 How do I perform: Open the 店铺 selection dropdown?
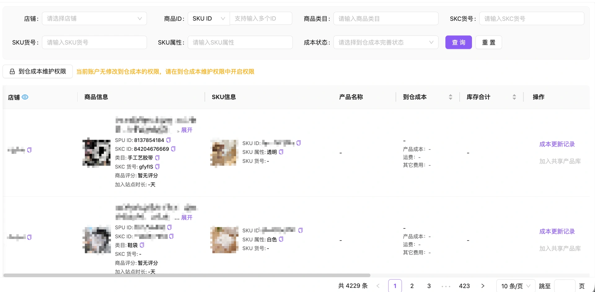pos(95,19)
